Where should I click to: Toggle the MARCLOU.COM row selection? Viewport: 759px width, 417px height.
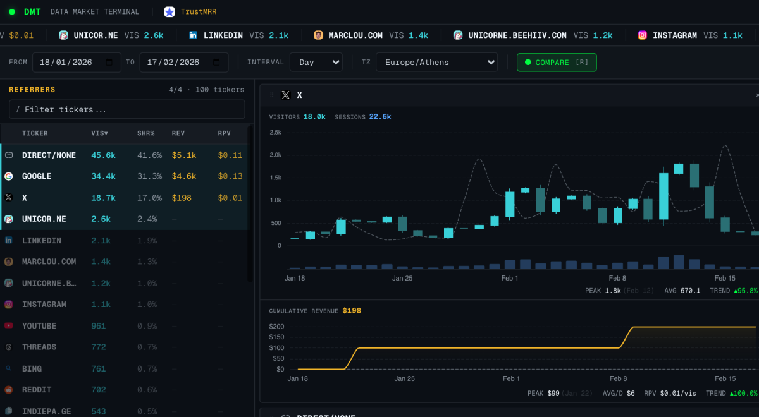click(49, 262)
